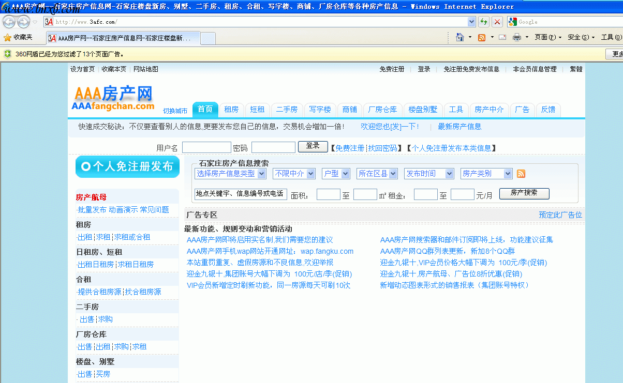
Task: Click the RSS icon beside 房产类别 dropdown
Action: [521, 174]
